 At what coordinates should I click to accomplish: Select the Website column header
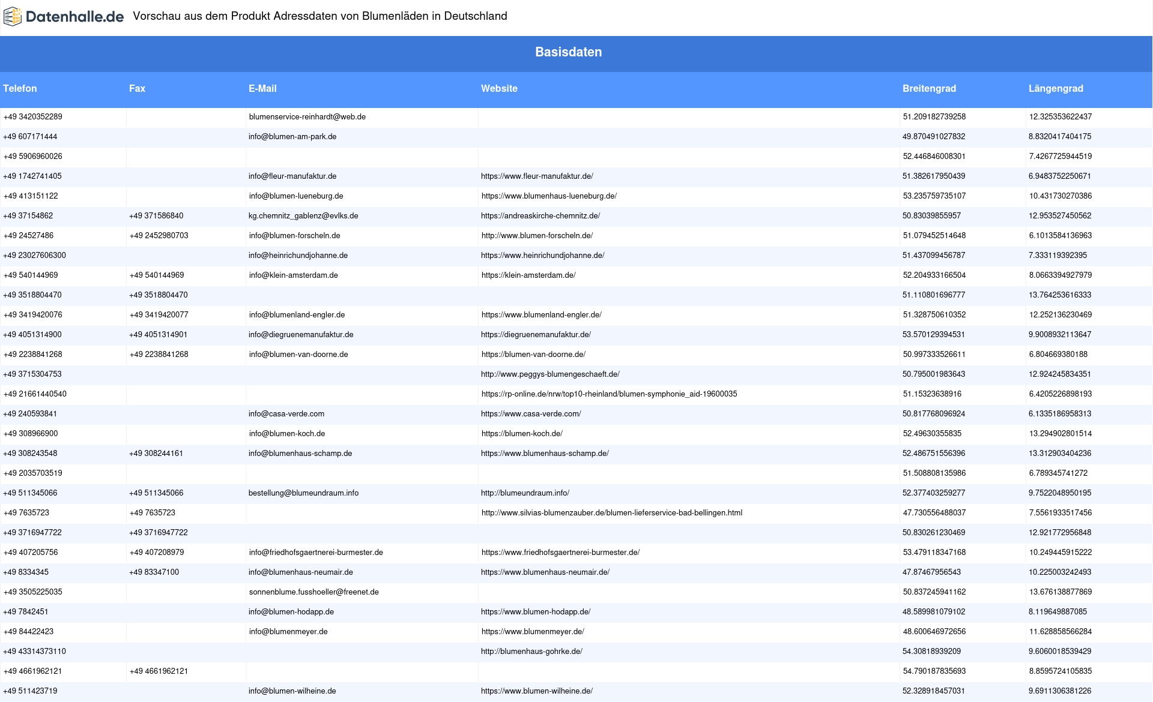[499, 88]
